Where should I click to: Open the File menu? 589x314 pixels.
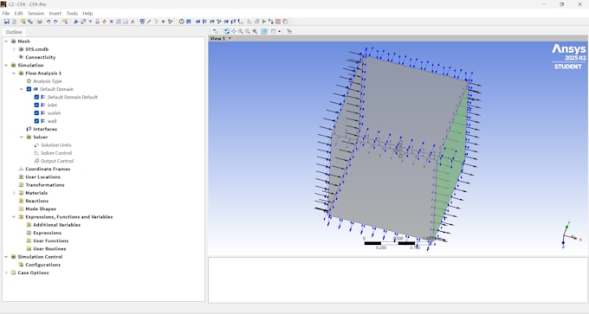tap(6, 14)
